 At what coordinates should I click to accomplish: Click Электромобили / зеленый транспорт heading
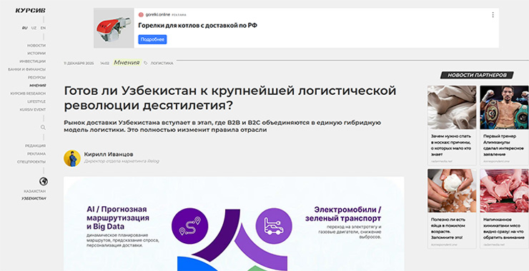pyautogui.click(x=343, y=214)
